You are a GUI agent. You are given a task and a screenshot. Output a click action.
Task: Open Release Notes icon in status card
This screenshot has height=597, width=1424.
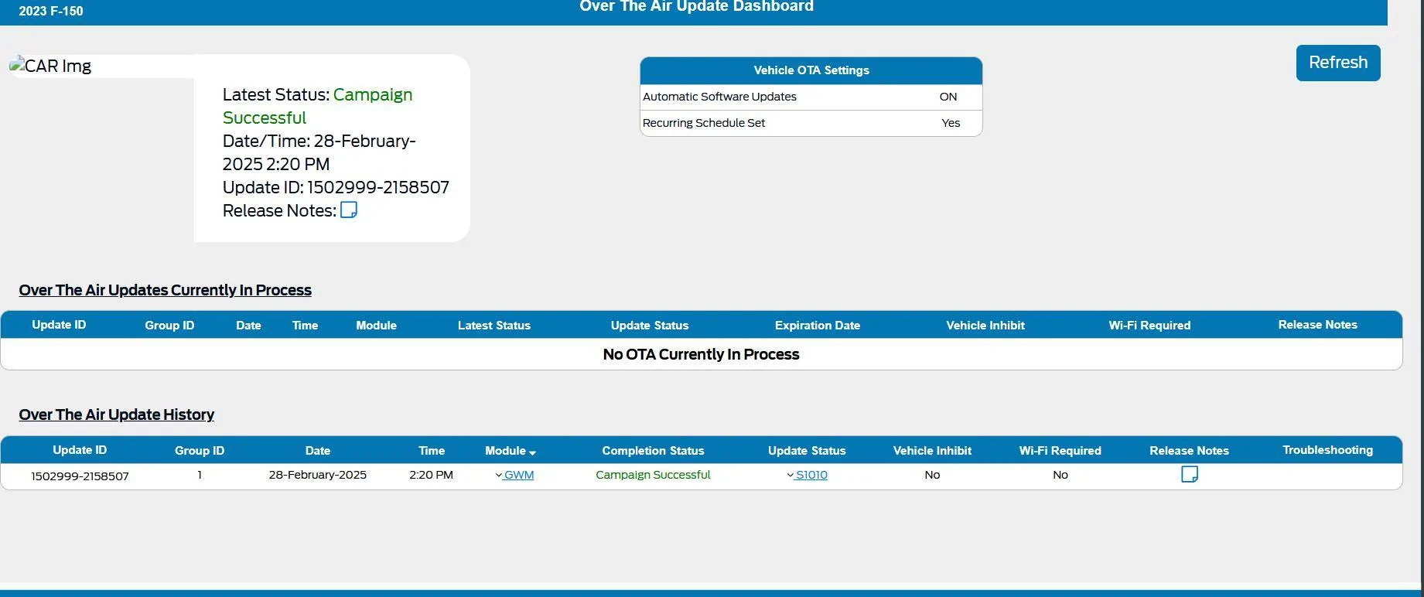click(349, 210)
